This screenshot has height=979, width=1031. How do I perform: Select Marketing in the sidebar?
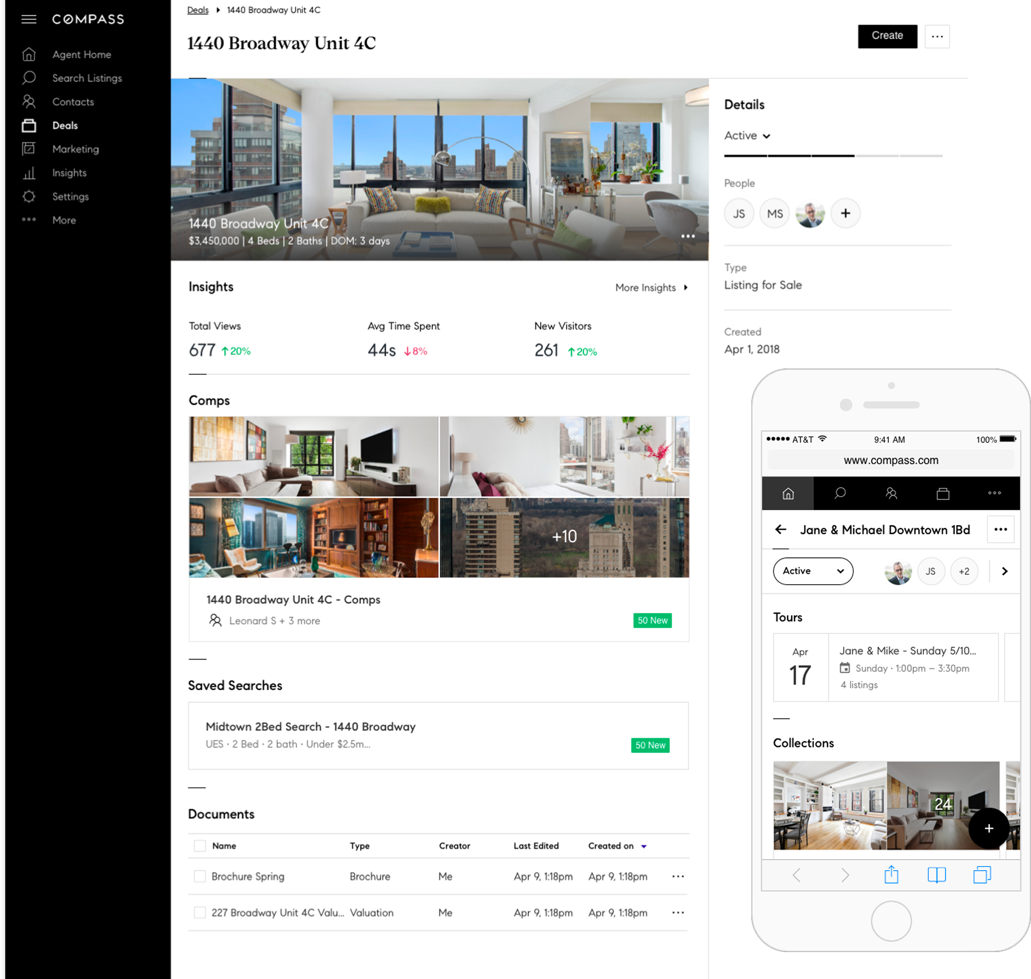pyautogui.click(x=75, y=149)
